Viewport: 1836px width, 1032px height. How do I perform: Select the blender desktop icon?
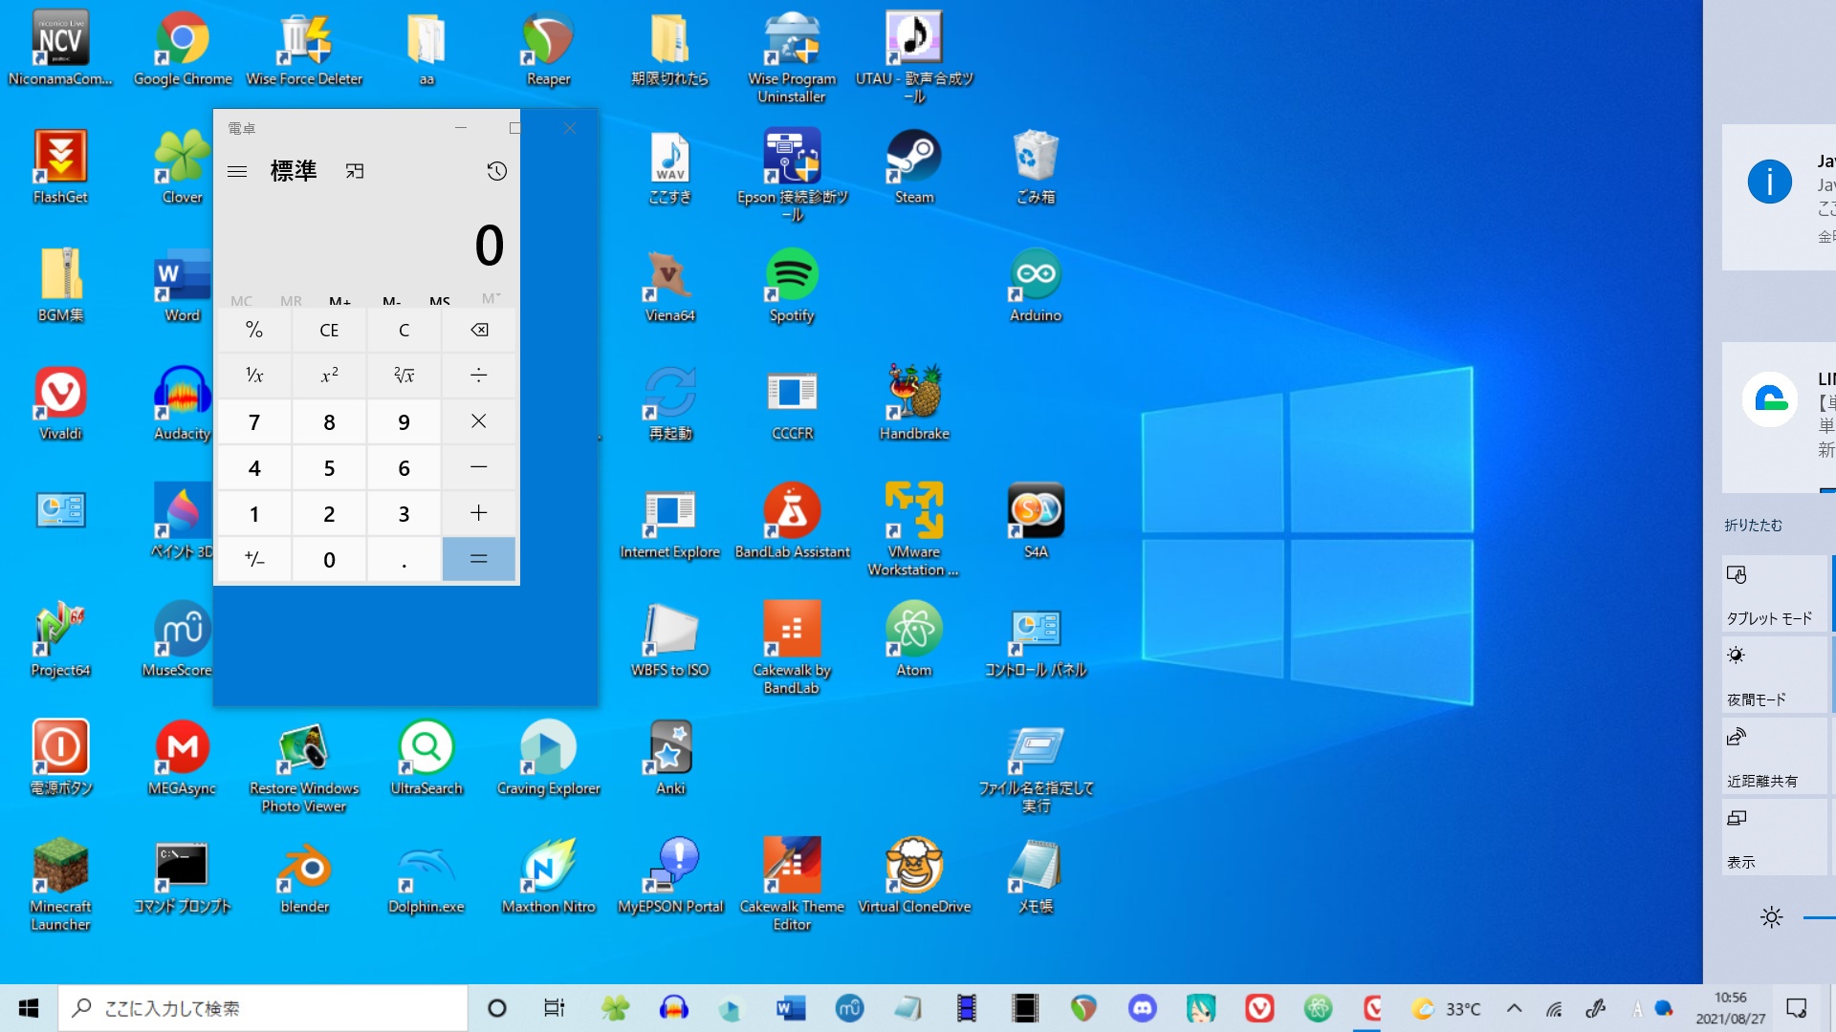[x=304, y=876]
